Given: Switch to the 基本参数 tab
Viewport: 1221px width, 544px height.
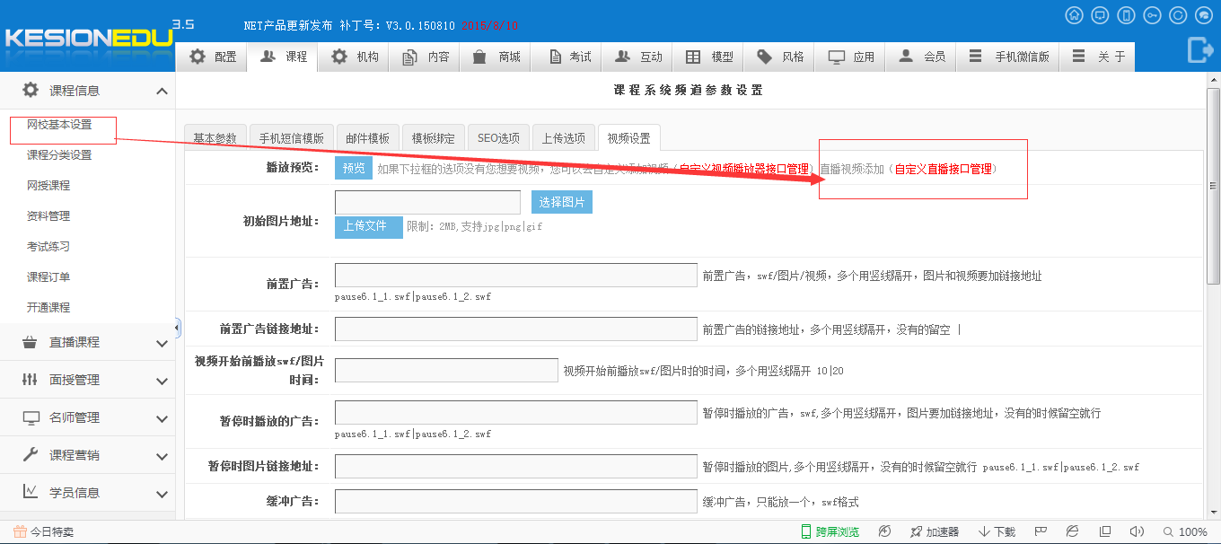Looking at the screenshot, I should [x=215, y=138].
